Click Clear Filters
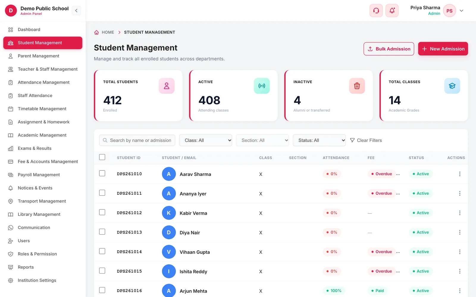The height and width of the screenshot is (297, 476). (366, 140)
